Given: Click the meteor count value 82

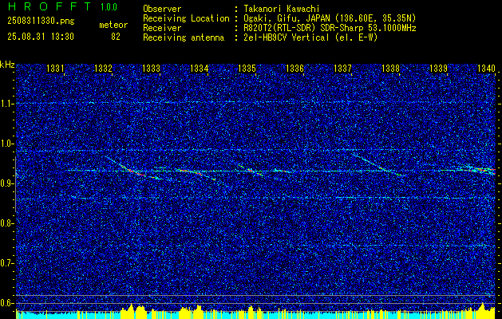Looking at the screenshot, I should (x=116, y=37).
